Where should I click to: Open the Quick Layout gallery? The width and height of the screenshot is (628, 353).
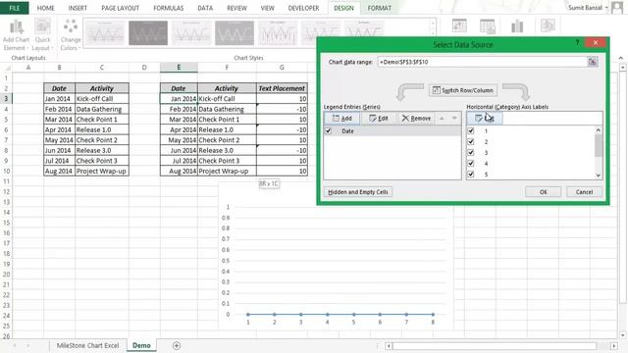click(x=42, y=35)
